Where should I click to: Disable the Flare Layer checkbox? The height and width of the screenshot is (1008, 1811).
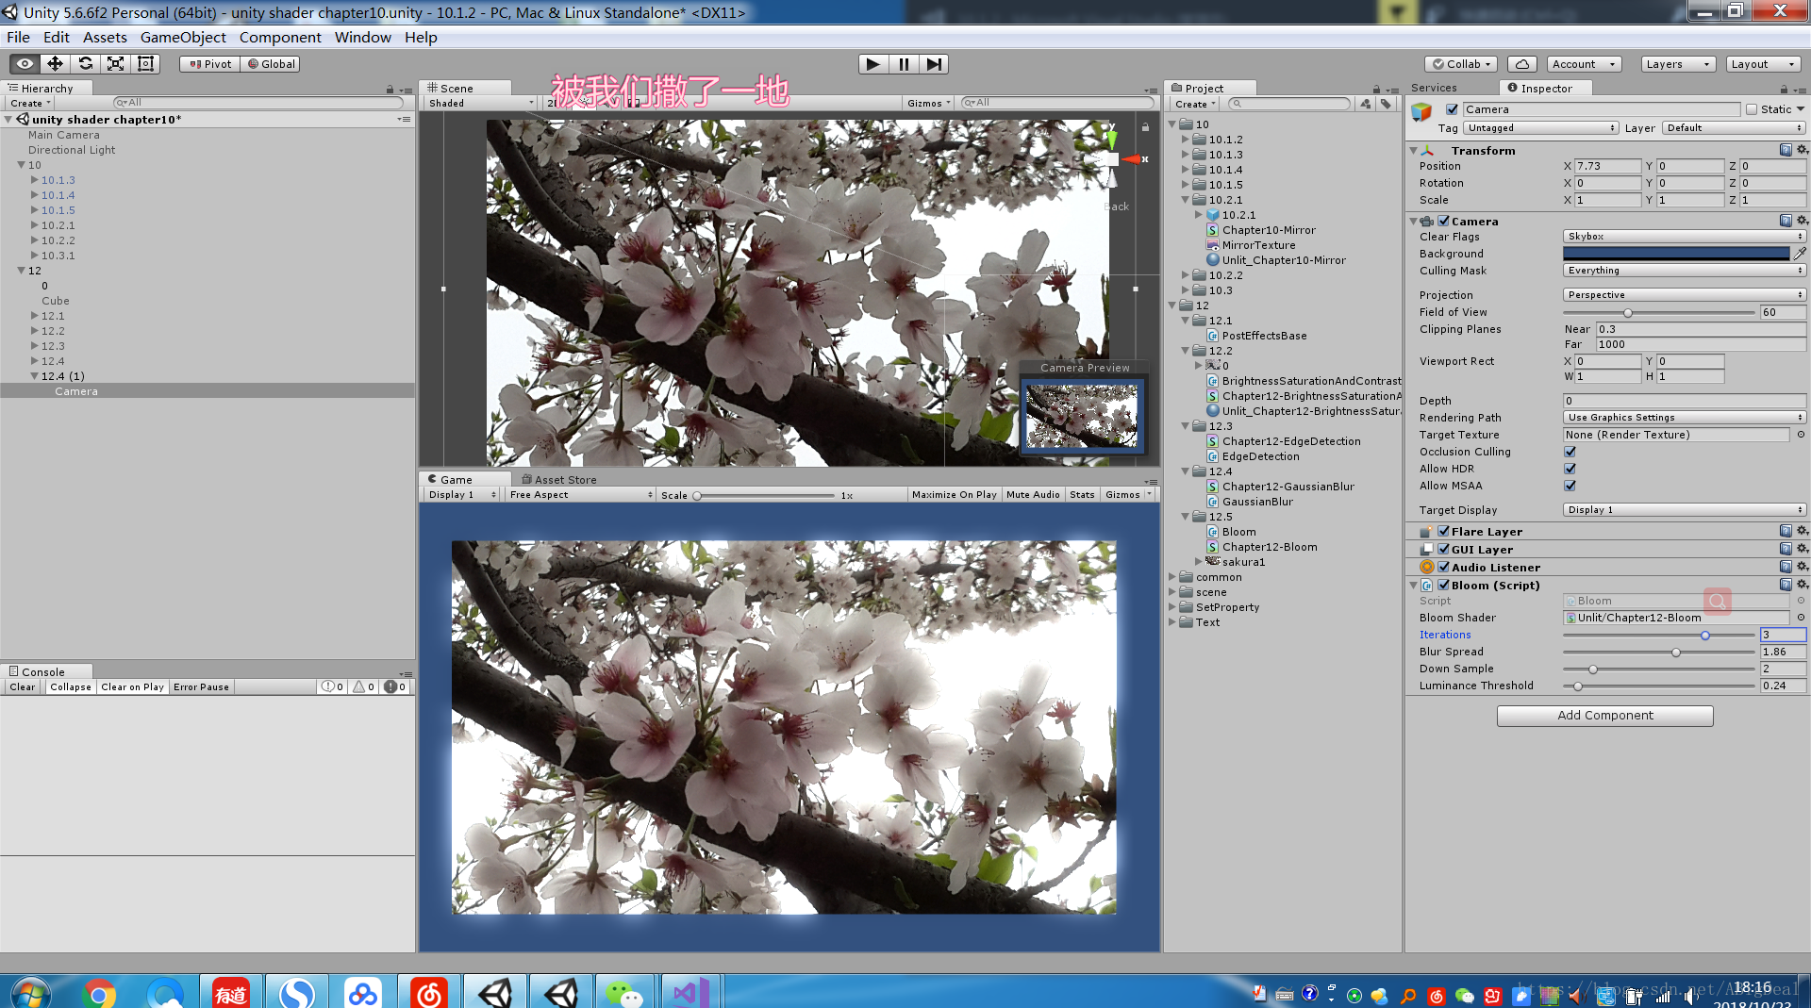coord(1443,531)
